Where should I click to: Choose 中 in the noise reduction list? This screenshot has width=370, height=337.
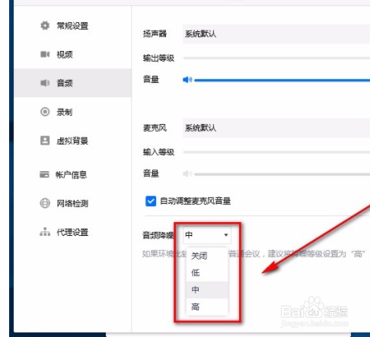(x=207, y=290)
